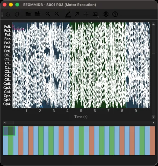The width and height of the screenshot is (158, 166).
Task: Click the Cz.. channel label
Action: click(x=8, y=67)
